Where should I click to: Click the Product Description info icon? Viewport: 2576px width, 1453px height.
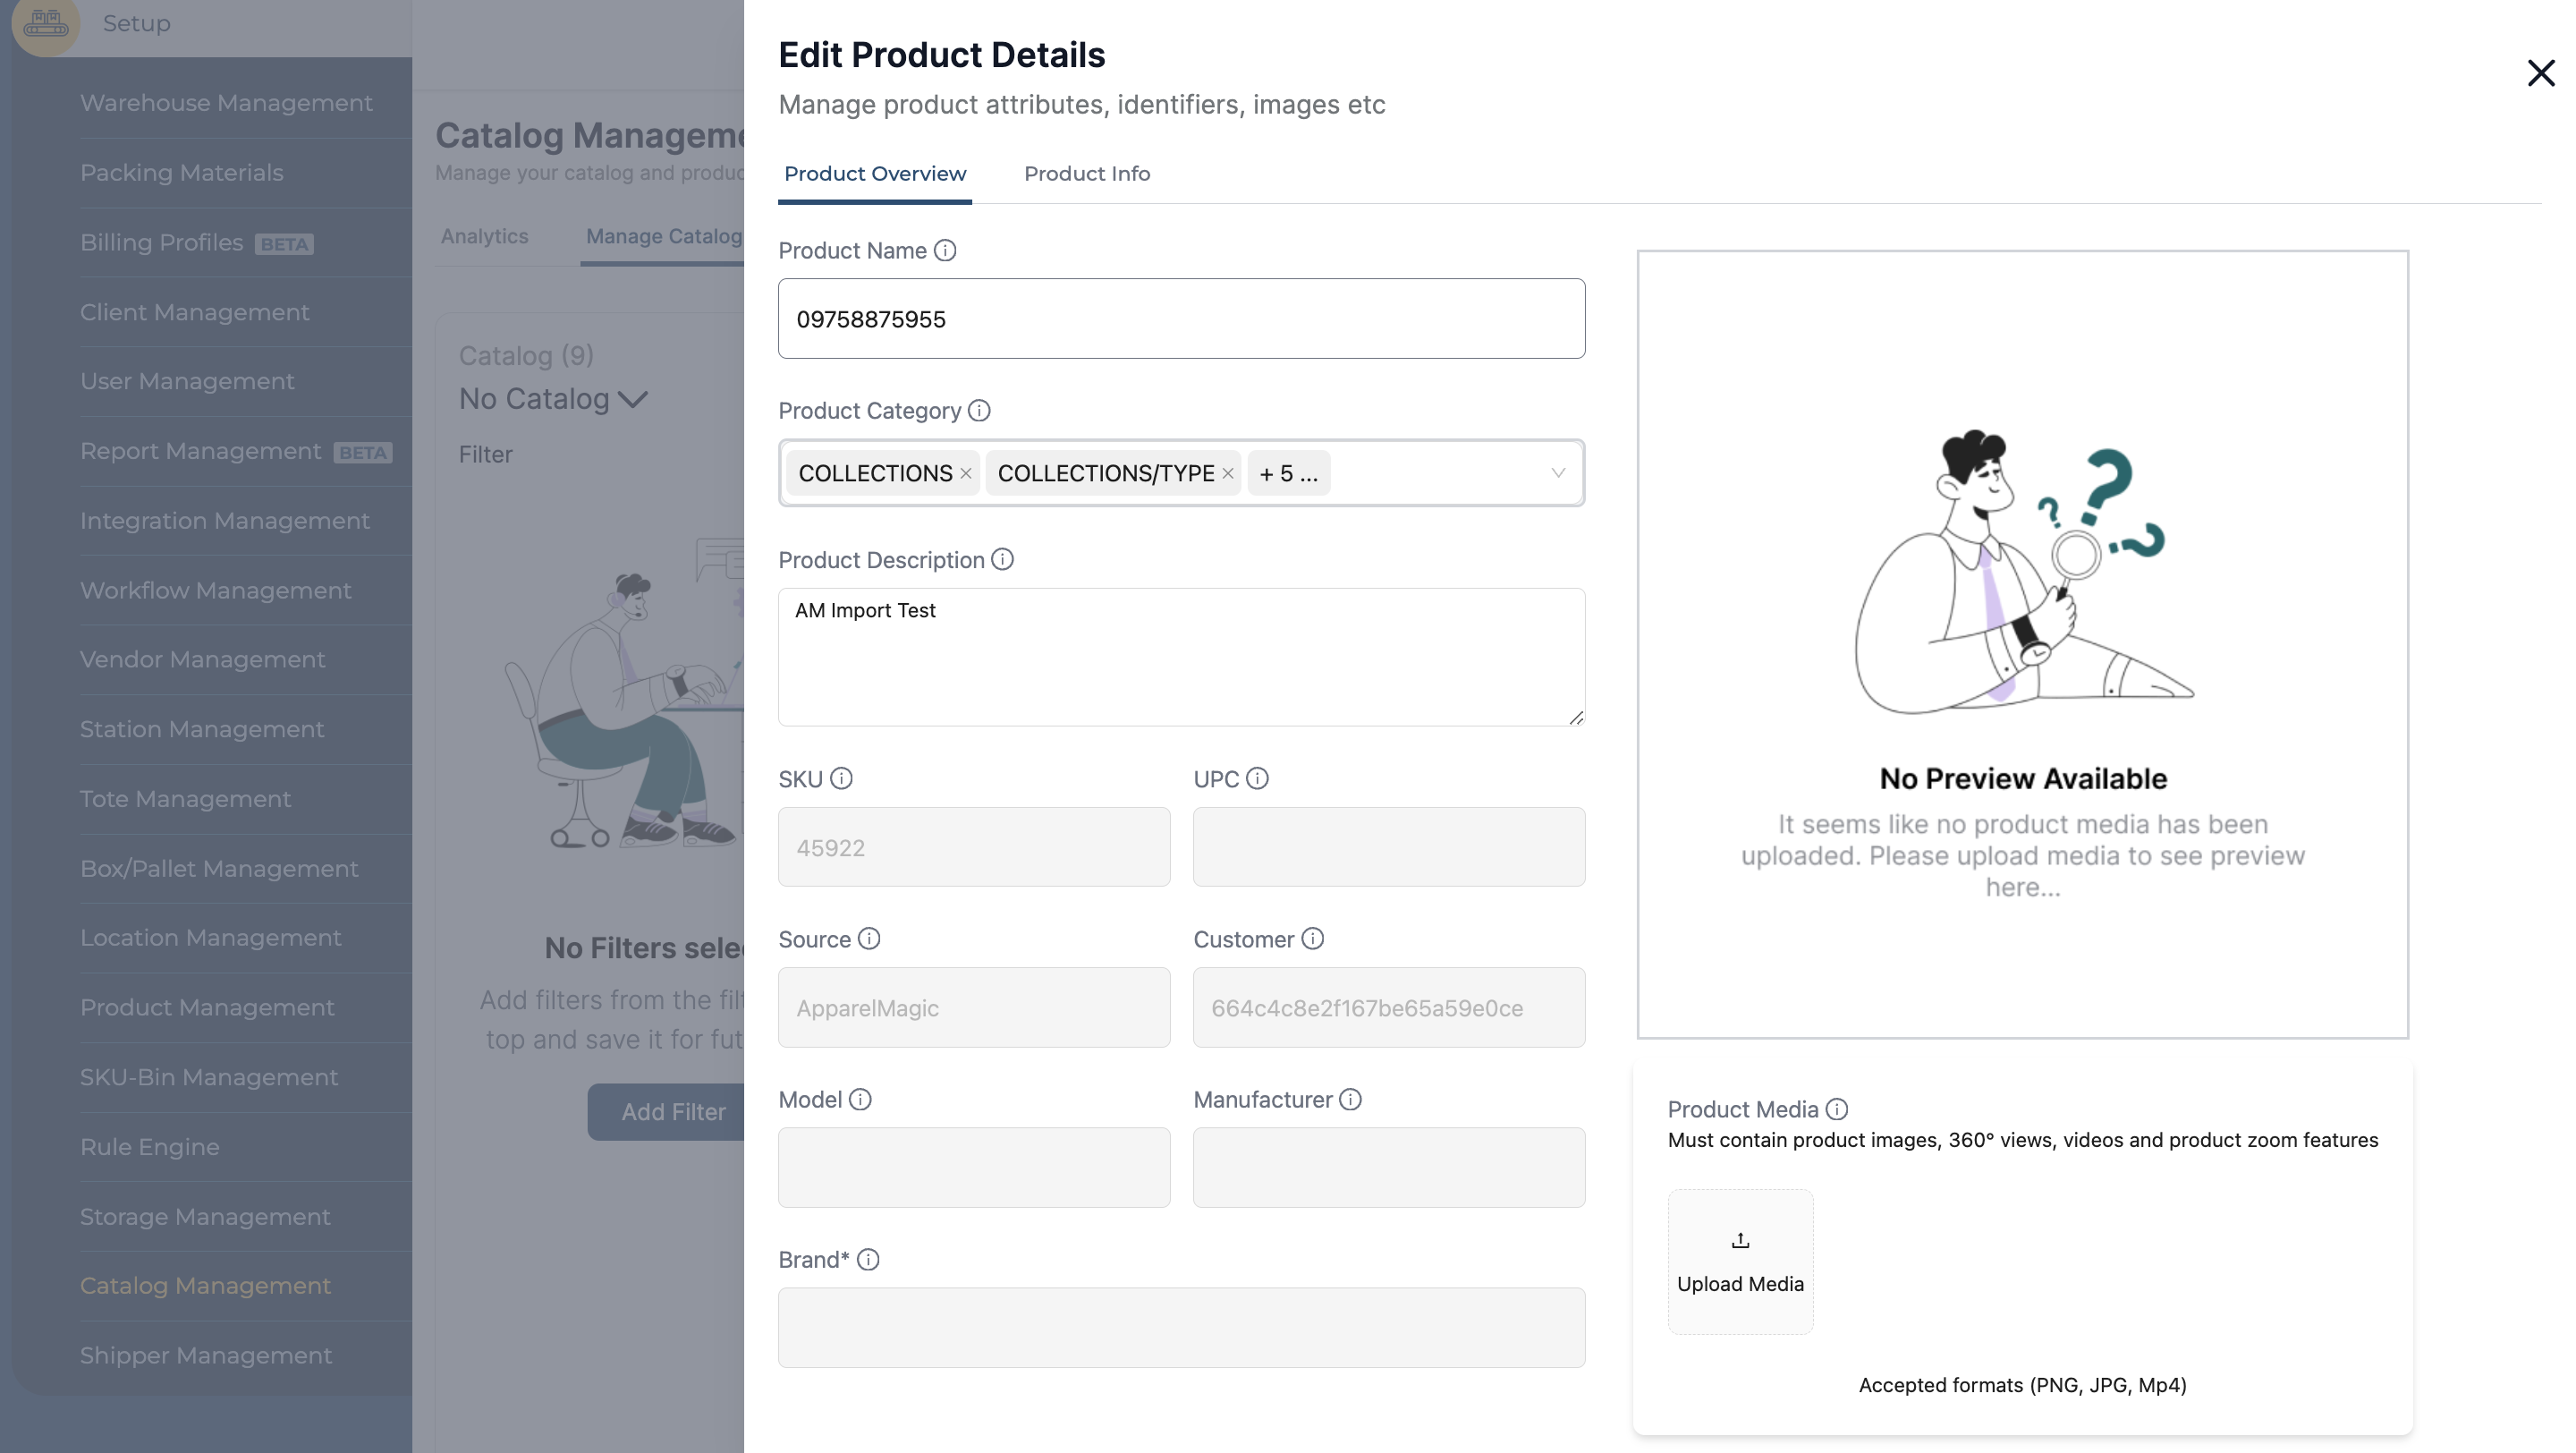pos(1004,559)
